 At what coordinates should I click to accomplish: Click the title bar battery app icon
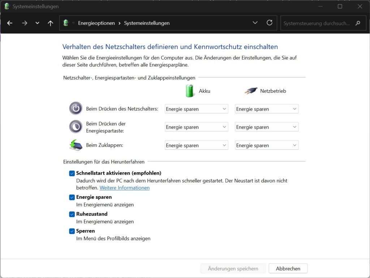tap(7, 6)
